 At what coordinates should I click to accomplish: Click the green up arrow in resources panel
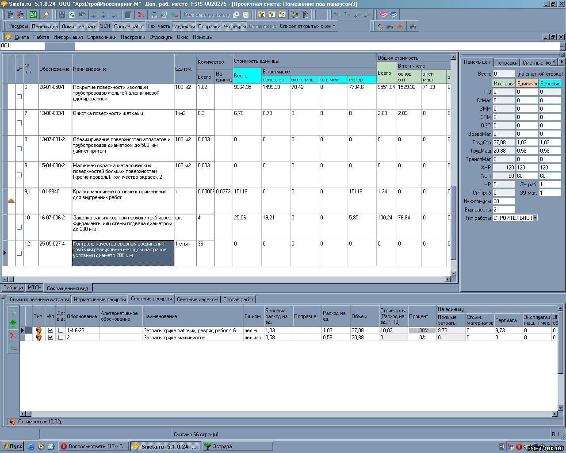pos(13,323)
